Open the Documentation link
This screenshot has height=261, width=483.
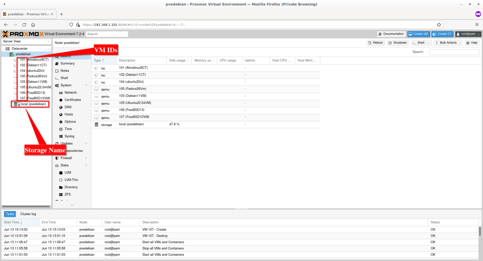[391, 34]
